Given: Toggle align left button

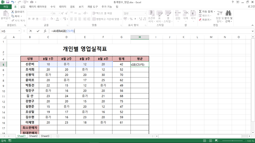Looking at the screenshot, I should click(72, 19).
